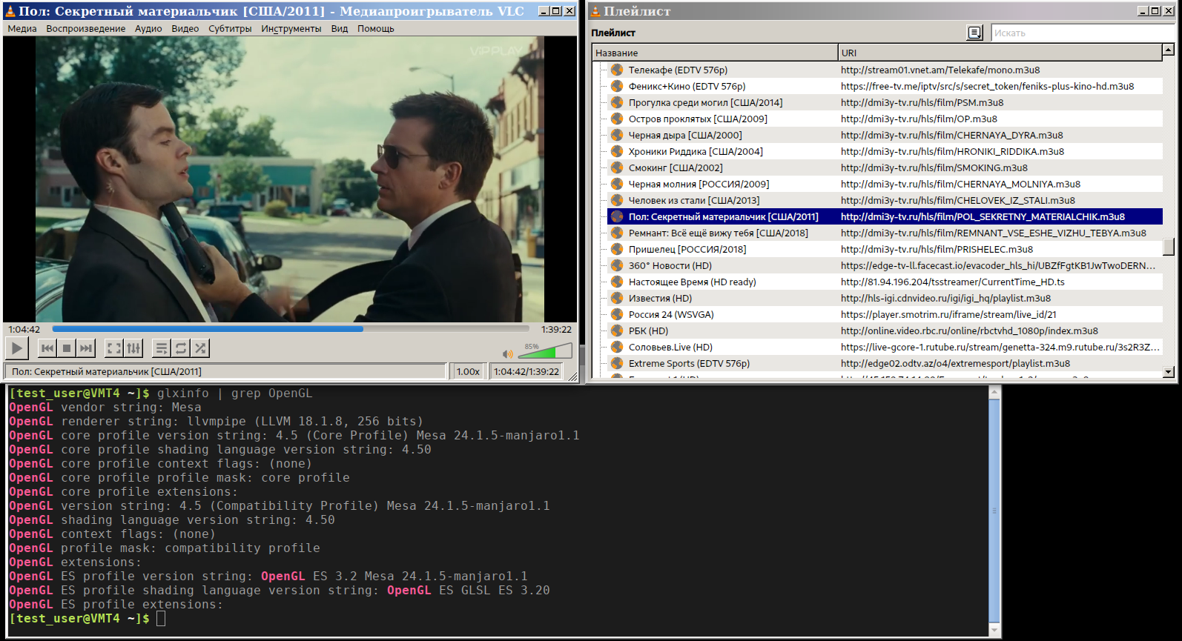Select playlist row Настоящее Время (HD ready)
The width and height of the screenshot is (1182, 641).
[885, 282]
